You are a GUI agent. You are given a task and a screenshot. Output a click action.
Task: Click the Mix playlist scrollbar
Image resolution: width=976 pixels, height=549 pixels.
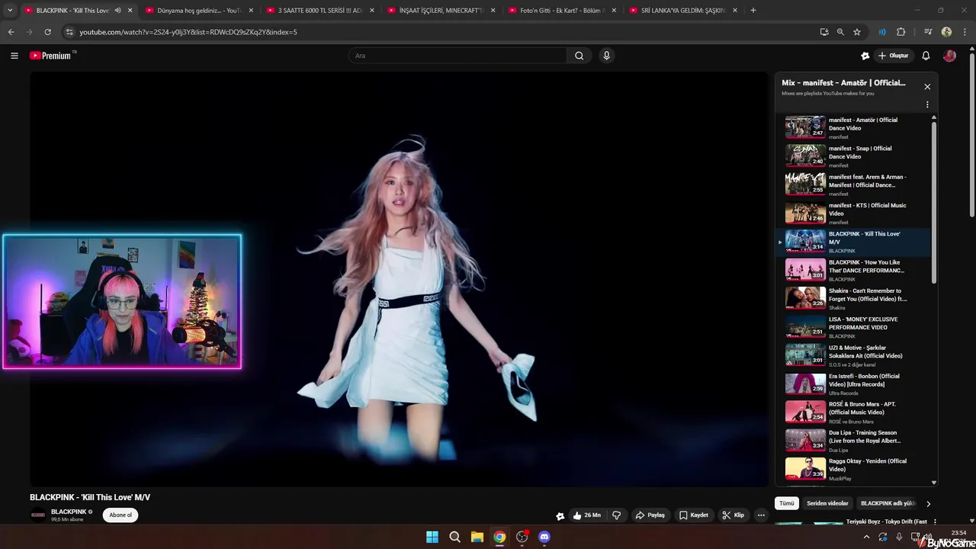click(x=934, y=202)
